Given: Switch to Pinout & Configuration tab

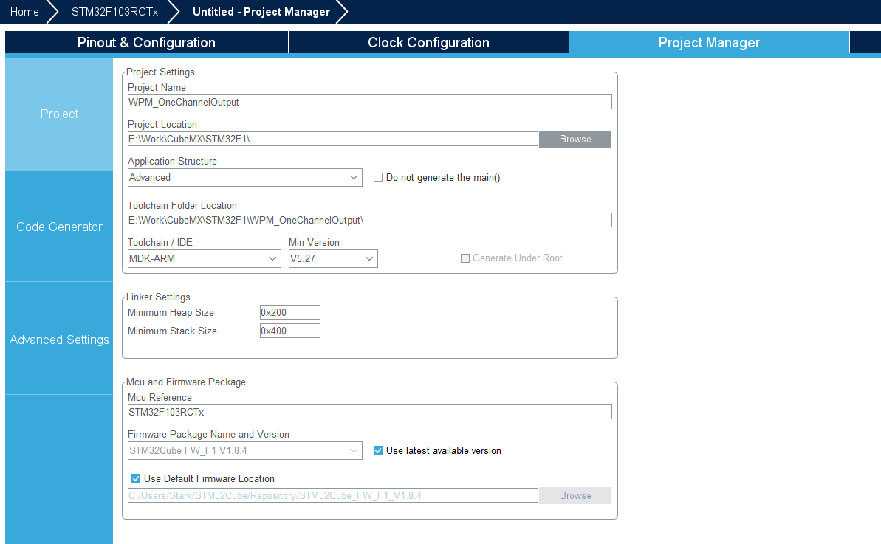Looking at the screenshot, I should 146,43.
